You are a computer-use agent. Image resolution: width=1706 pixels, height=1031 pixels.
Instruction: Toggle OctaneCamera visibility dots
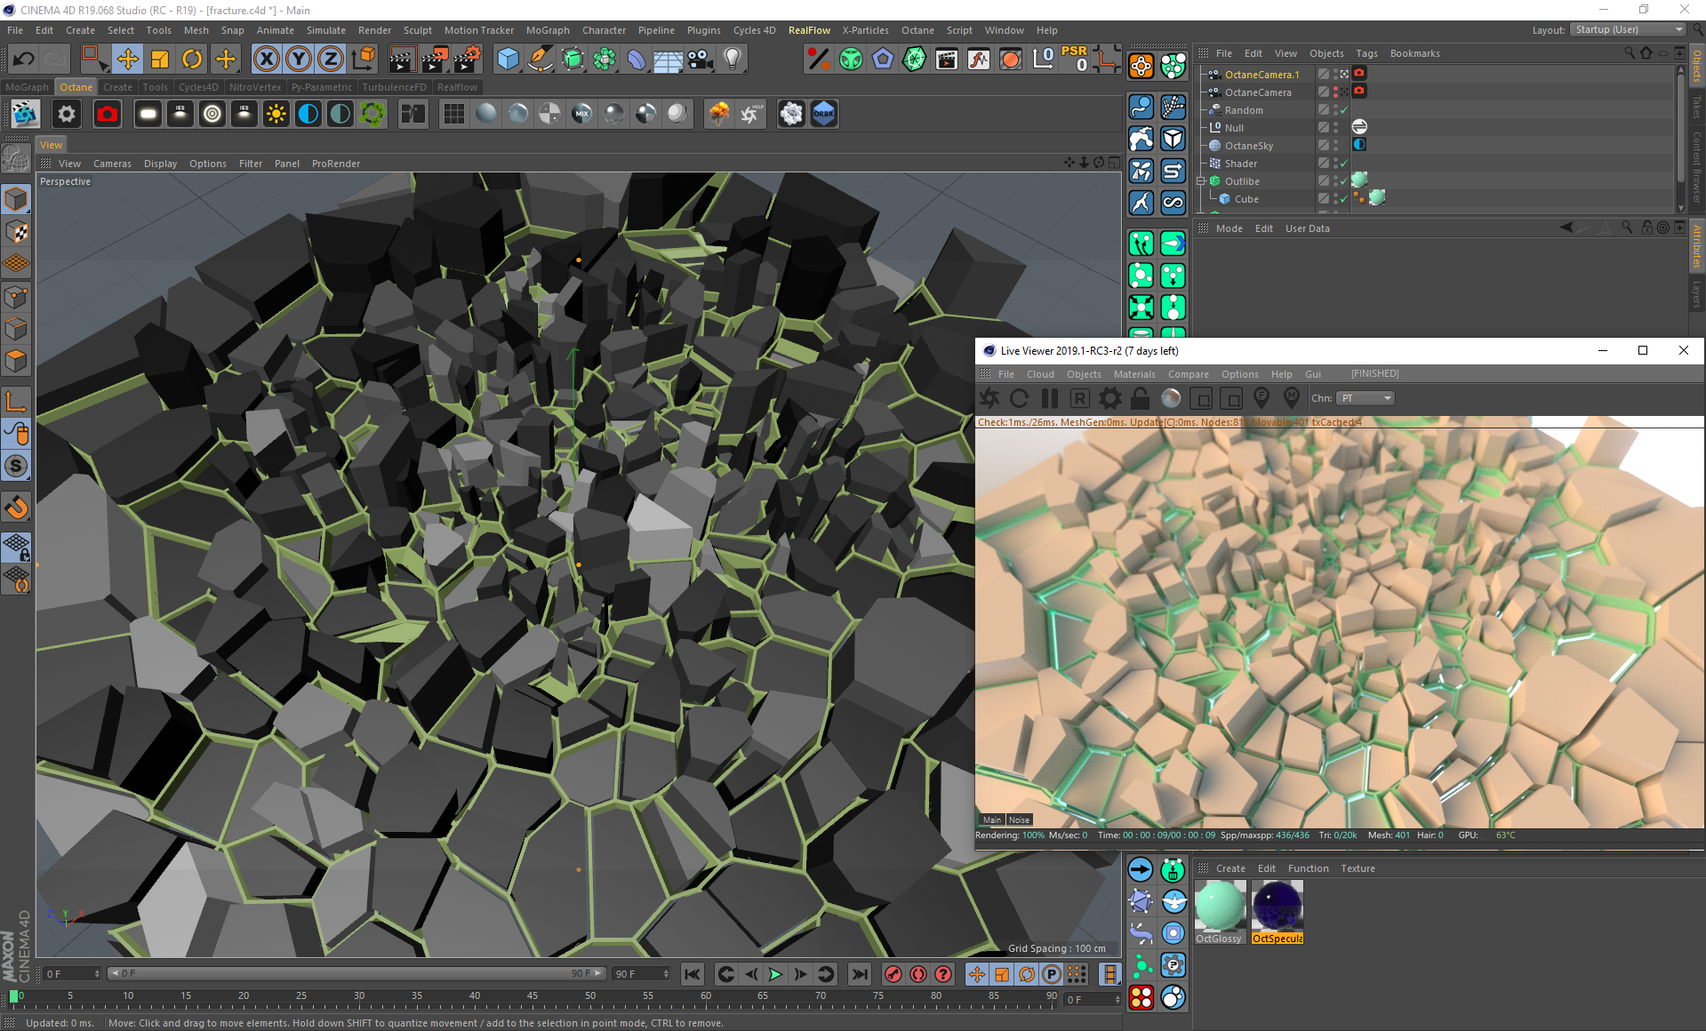[1335, 92]
